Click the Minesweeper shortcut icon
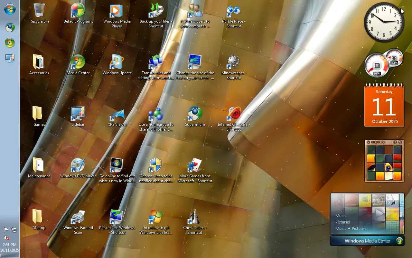The image size is (412, 258). [x=234, y=67]
